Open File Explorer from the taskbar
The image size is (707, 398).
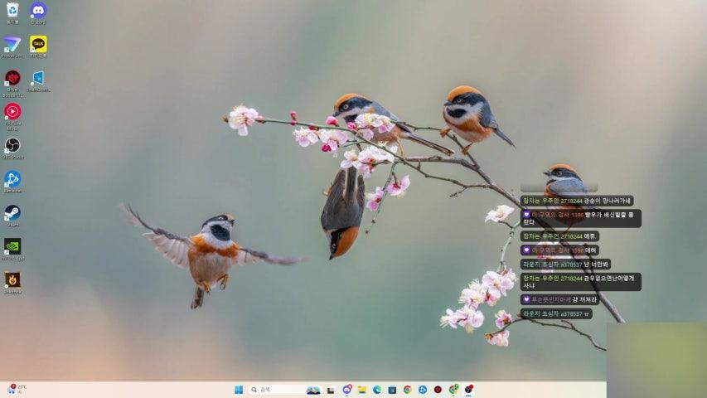click(x=362, y=390)
